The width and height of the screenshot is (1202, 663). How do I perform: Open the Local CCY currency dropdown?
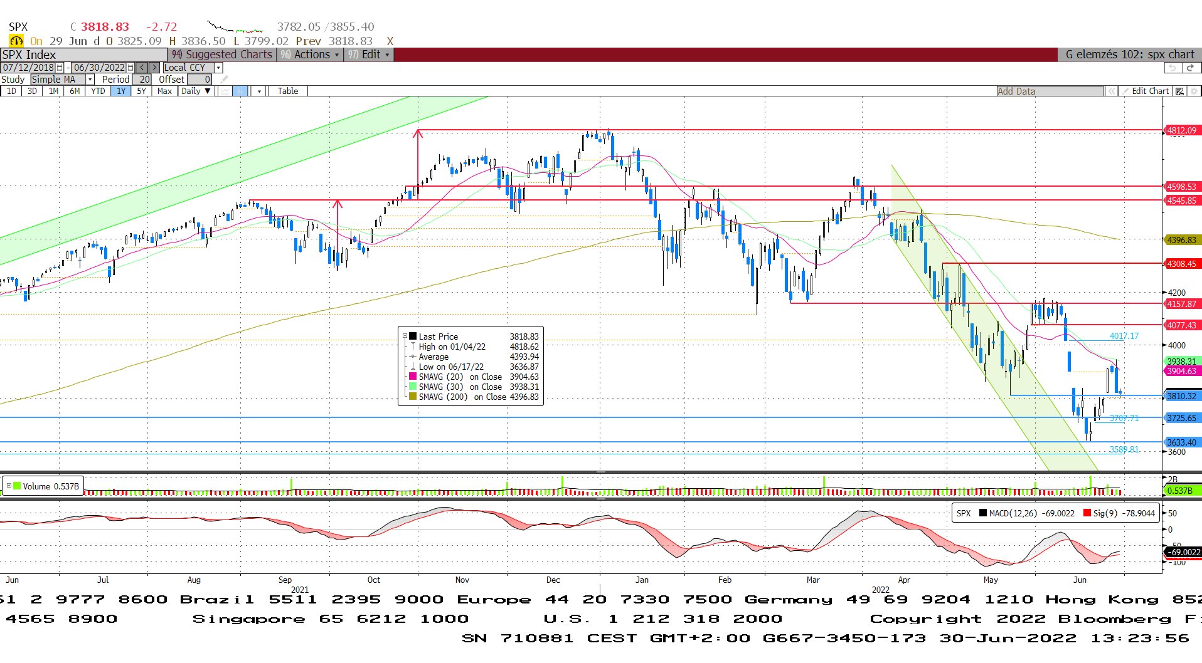pos(218,68)
